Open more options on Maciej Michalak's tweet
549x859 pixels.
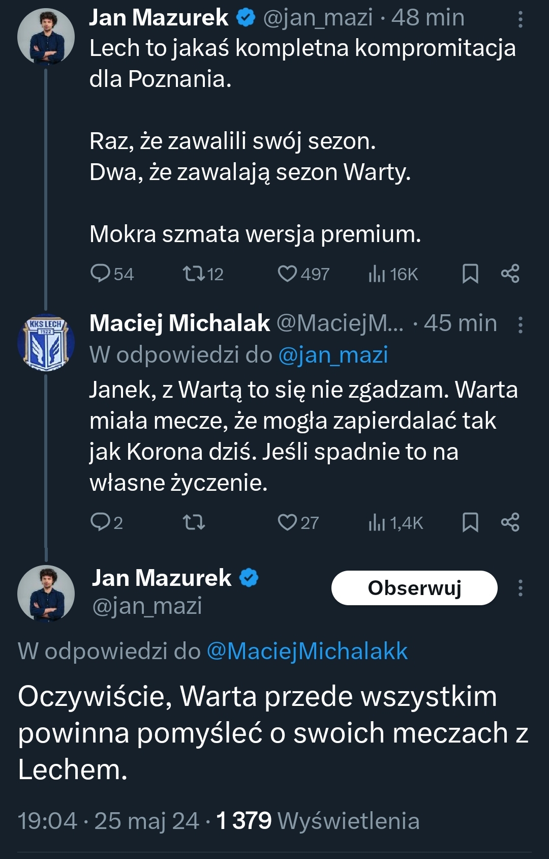[x=520, y=324]
